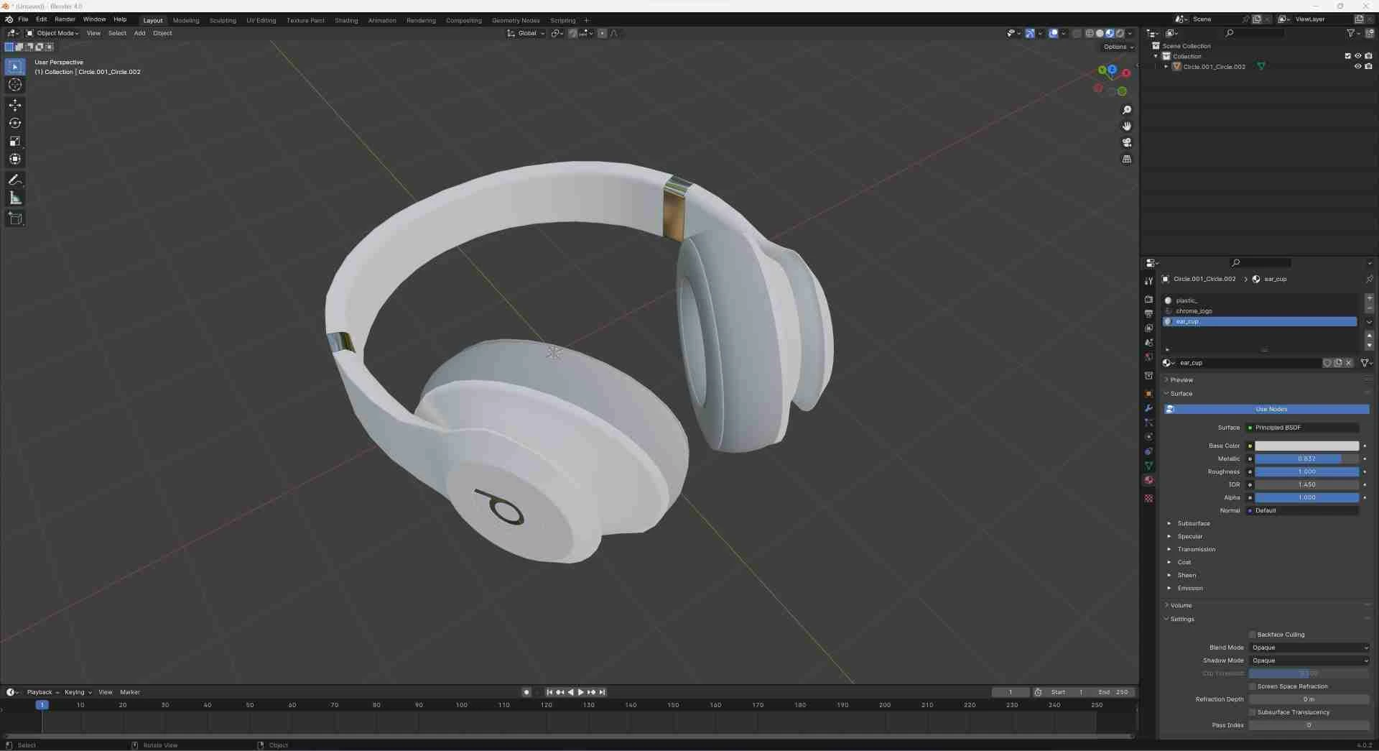Screen dimensions: 1379x751
Task: Switch to the Shading workspace tab
Action: (346, 20)
